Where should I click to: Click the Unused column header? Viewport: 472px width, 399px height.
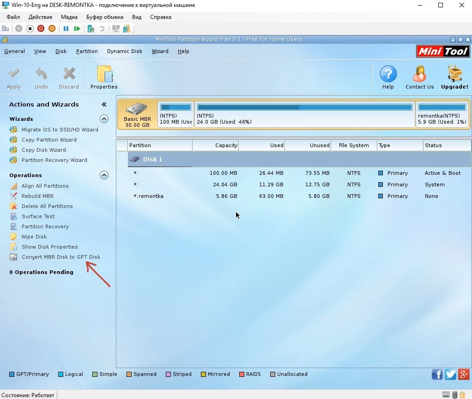point(308,145)
